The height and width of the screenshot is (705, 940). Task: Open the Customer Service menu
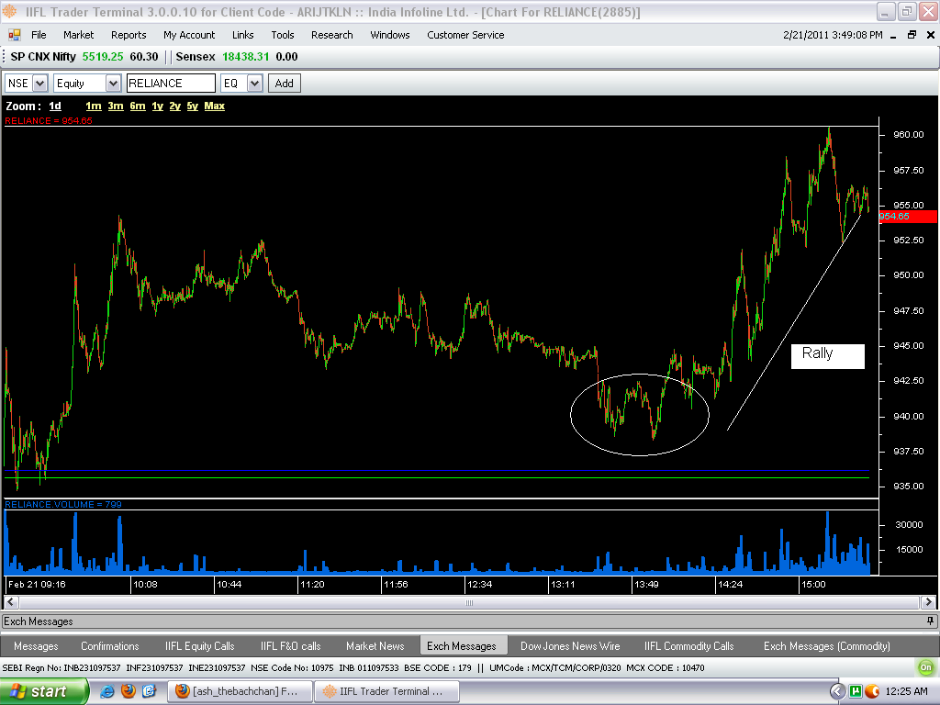(x=465, y=35)
